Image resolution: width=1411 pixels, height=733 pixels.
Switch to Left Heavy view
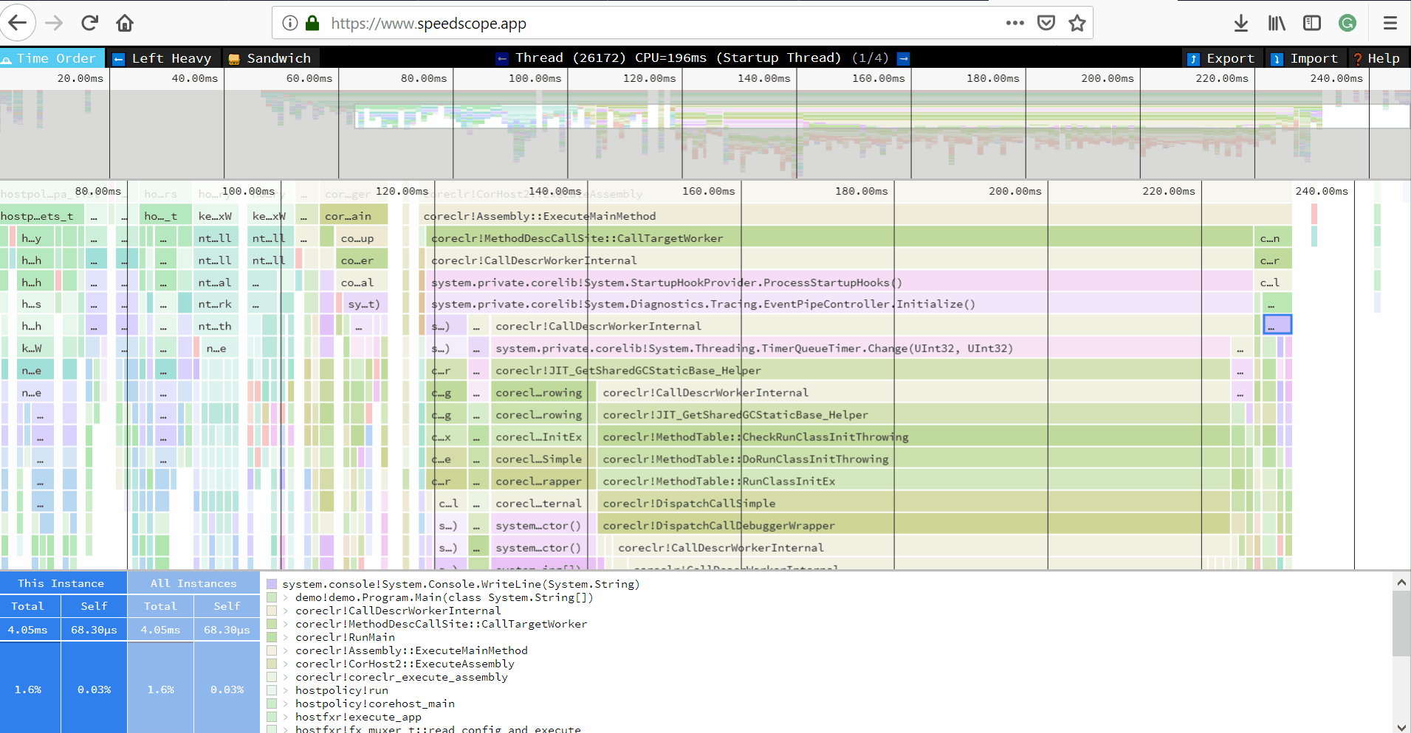click(x=162, y=58)
